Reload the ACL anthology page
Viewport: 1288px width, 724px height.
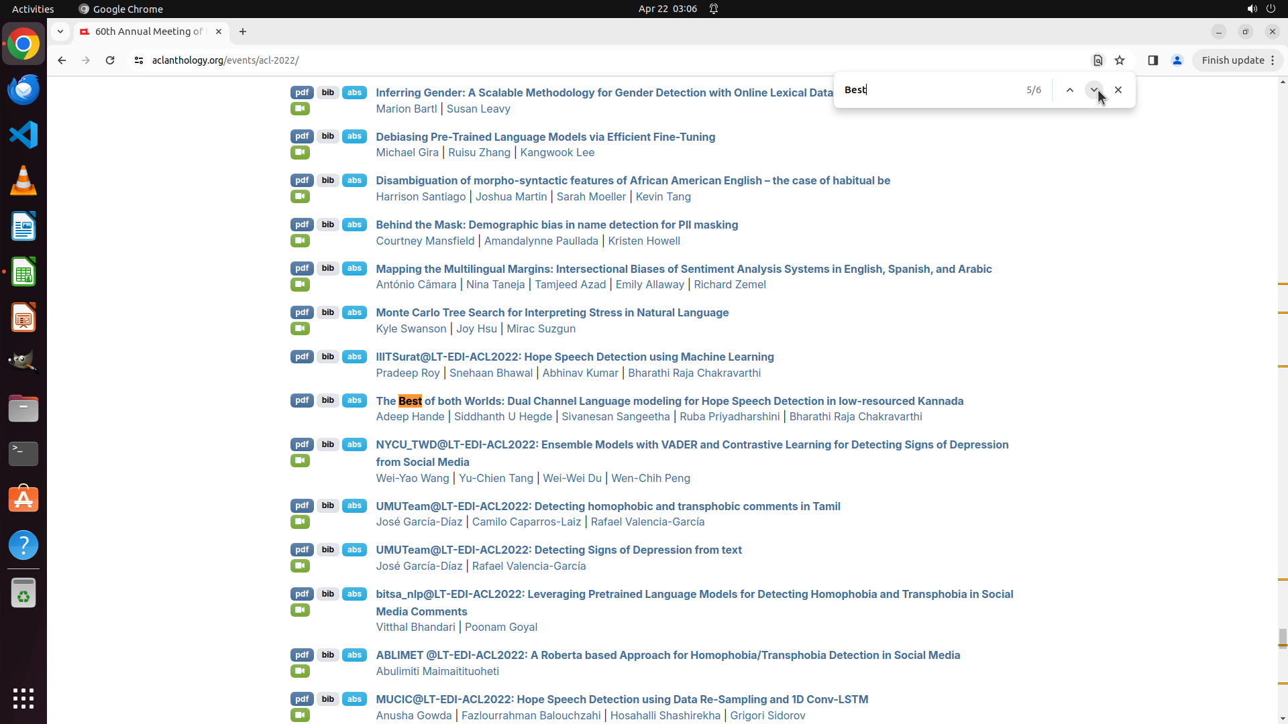[x=110, y=60]
